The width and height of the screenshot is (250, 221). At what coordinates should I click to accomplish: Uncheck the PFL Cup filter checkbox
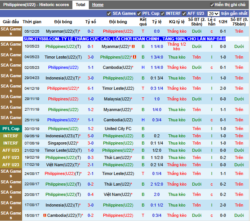click(x=139, y=14)
